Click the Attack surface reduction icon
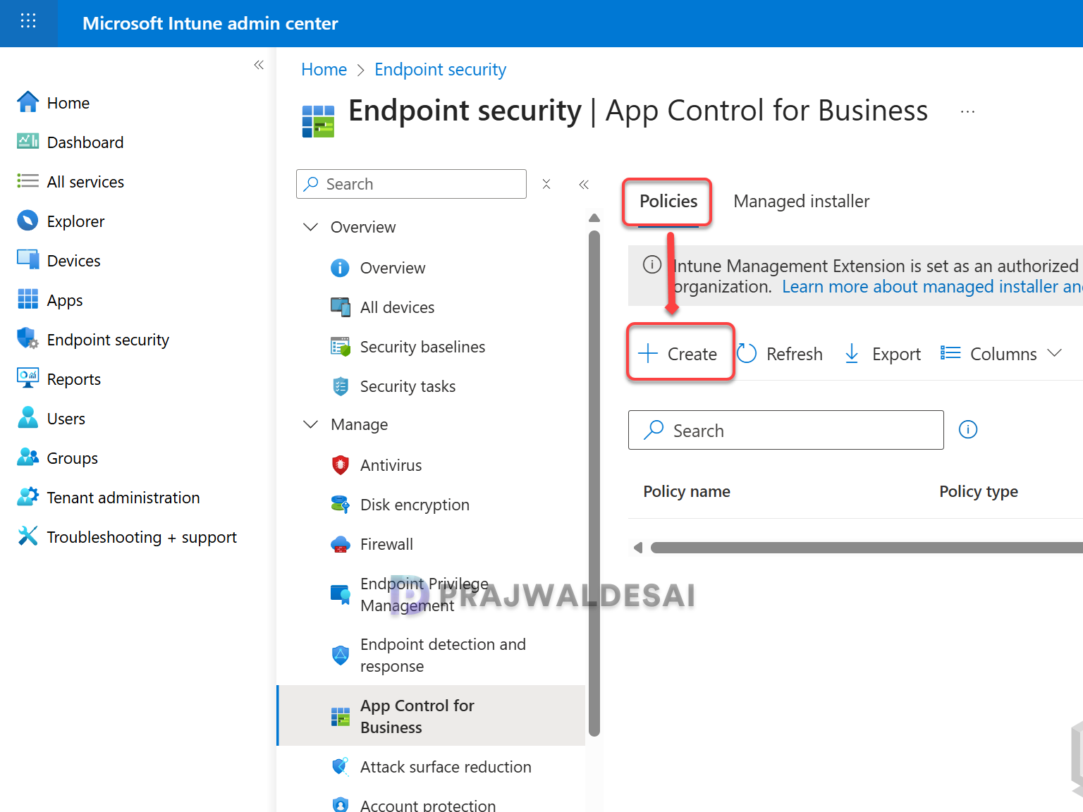This screenshot has height=812, width=1083. (340, 767)
